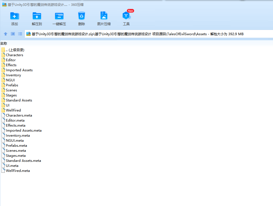Go up one level with arrow icon
This screenshot has height=206, width=273.
[x=6, y=34]
